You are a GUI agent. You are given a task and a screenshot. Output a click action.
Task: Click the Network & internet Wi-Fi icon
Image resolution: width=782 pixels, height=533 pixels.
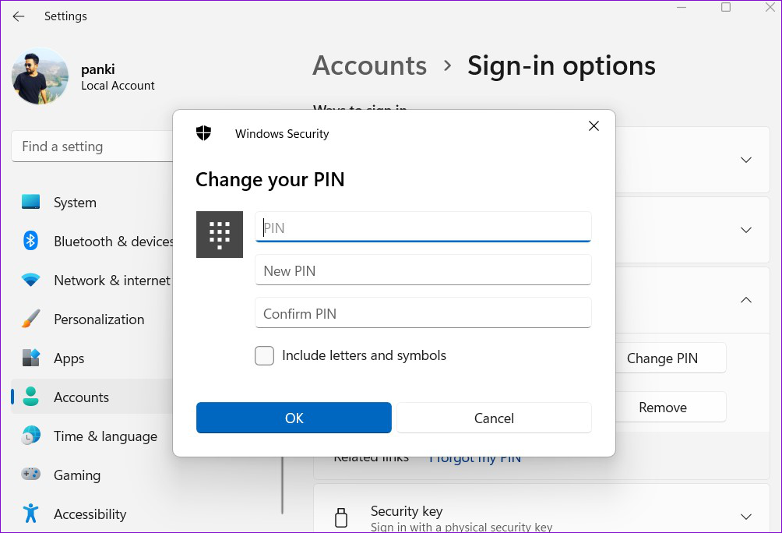pyautogui.click(x=31, y=280)
